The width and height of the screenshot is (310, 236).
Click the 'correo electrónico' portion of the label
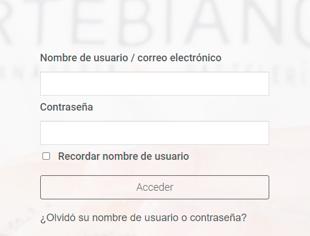pyautogui.click(x=179, y=58)
